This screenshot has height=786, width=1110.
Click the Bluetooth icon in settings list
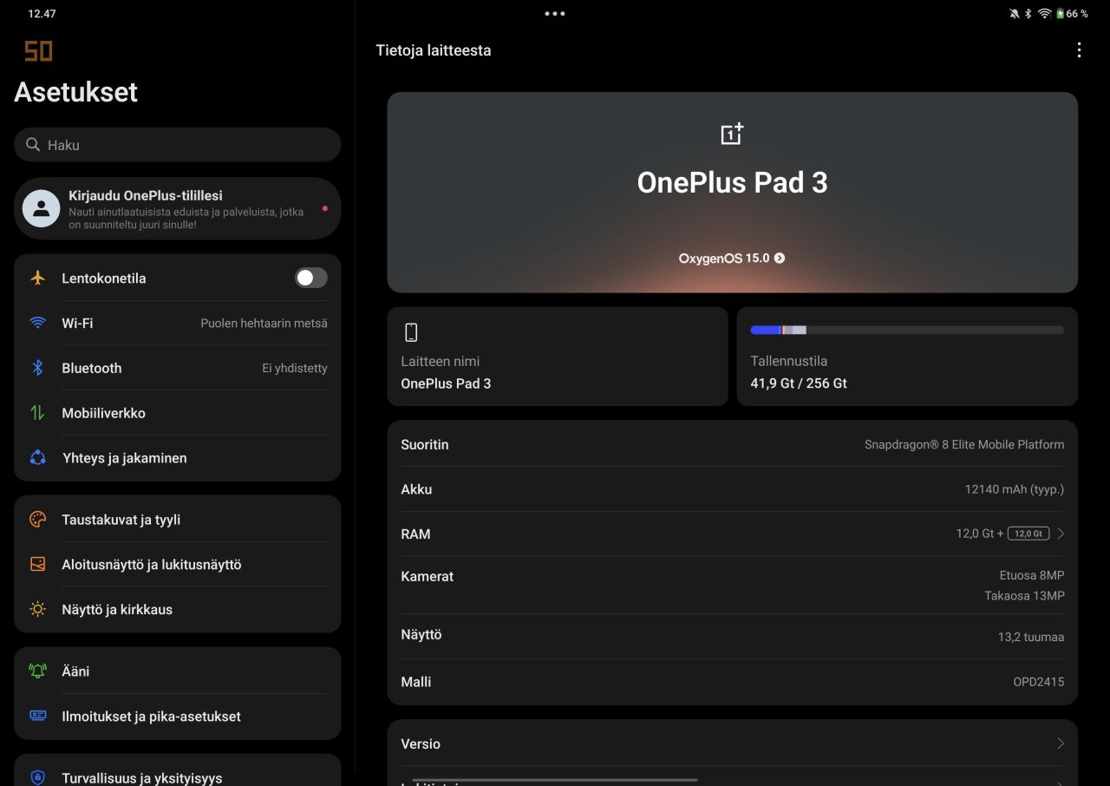pos(37,368)
